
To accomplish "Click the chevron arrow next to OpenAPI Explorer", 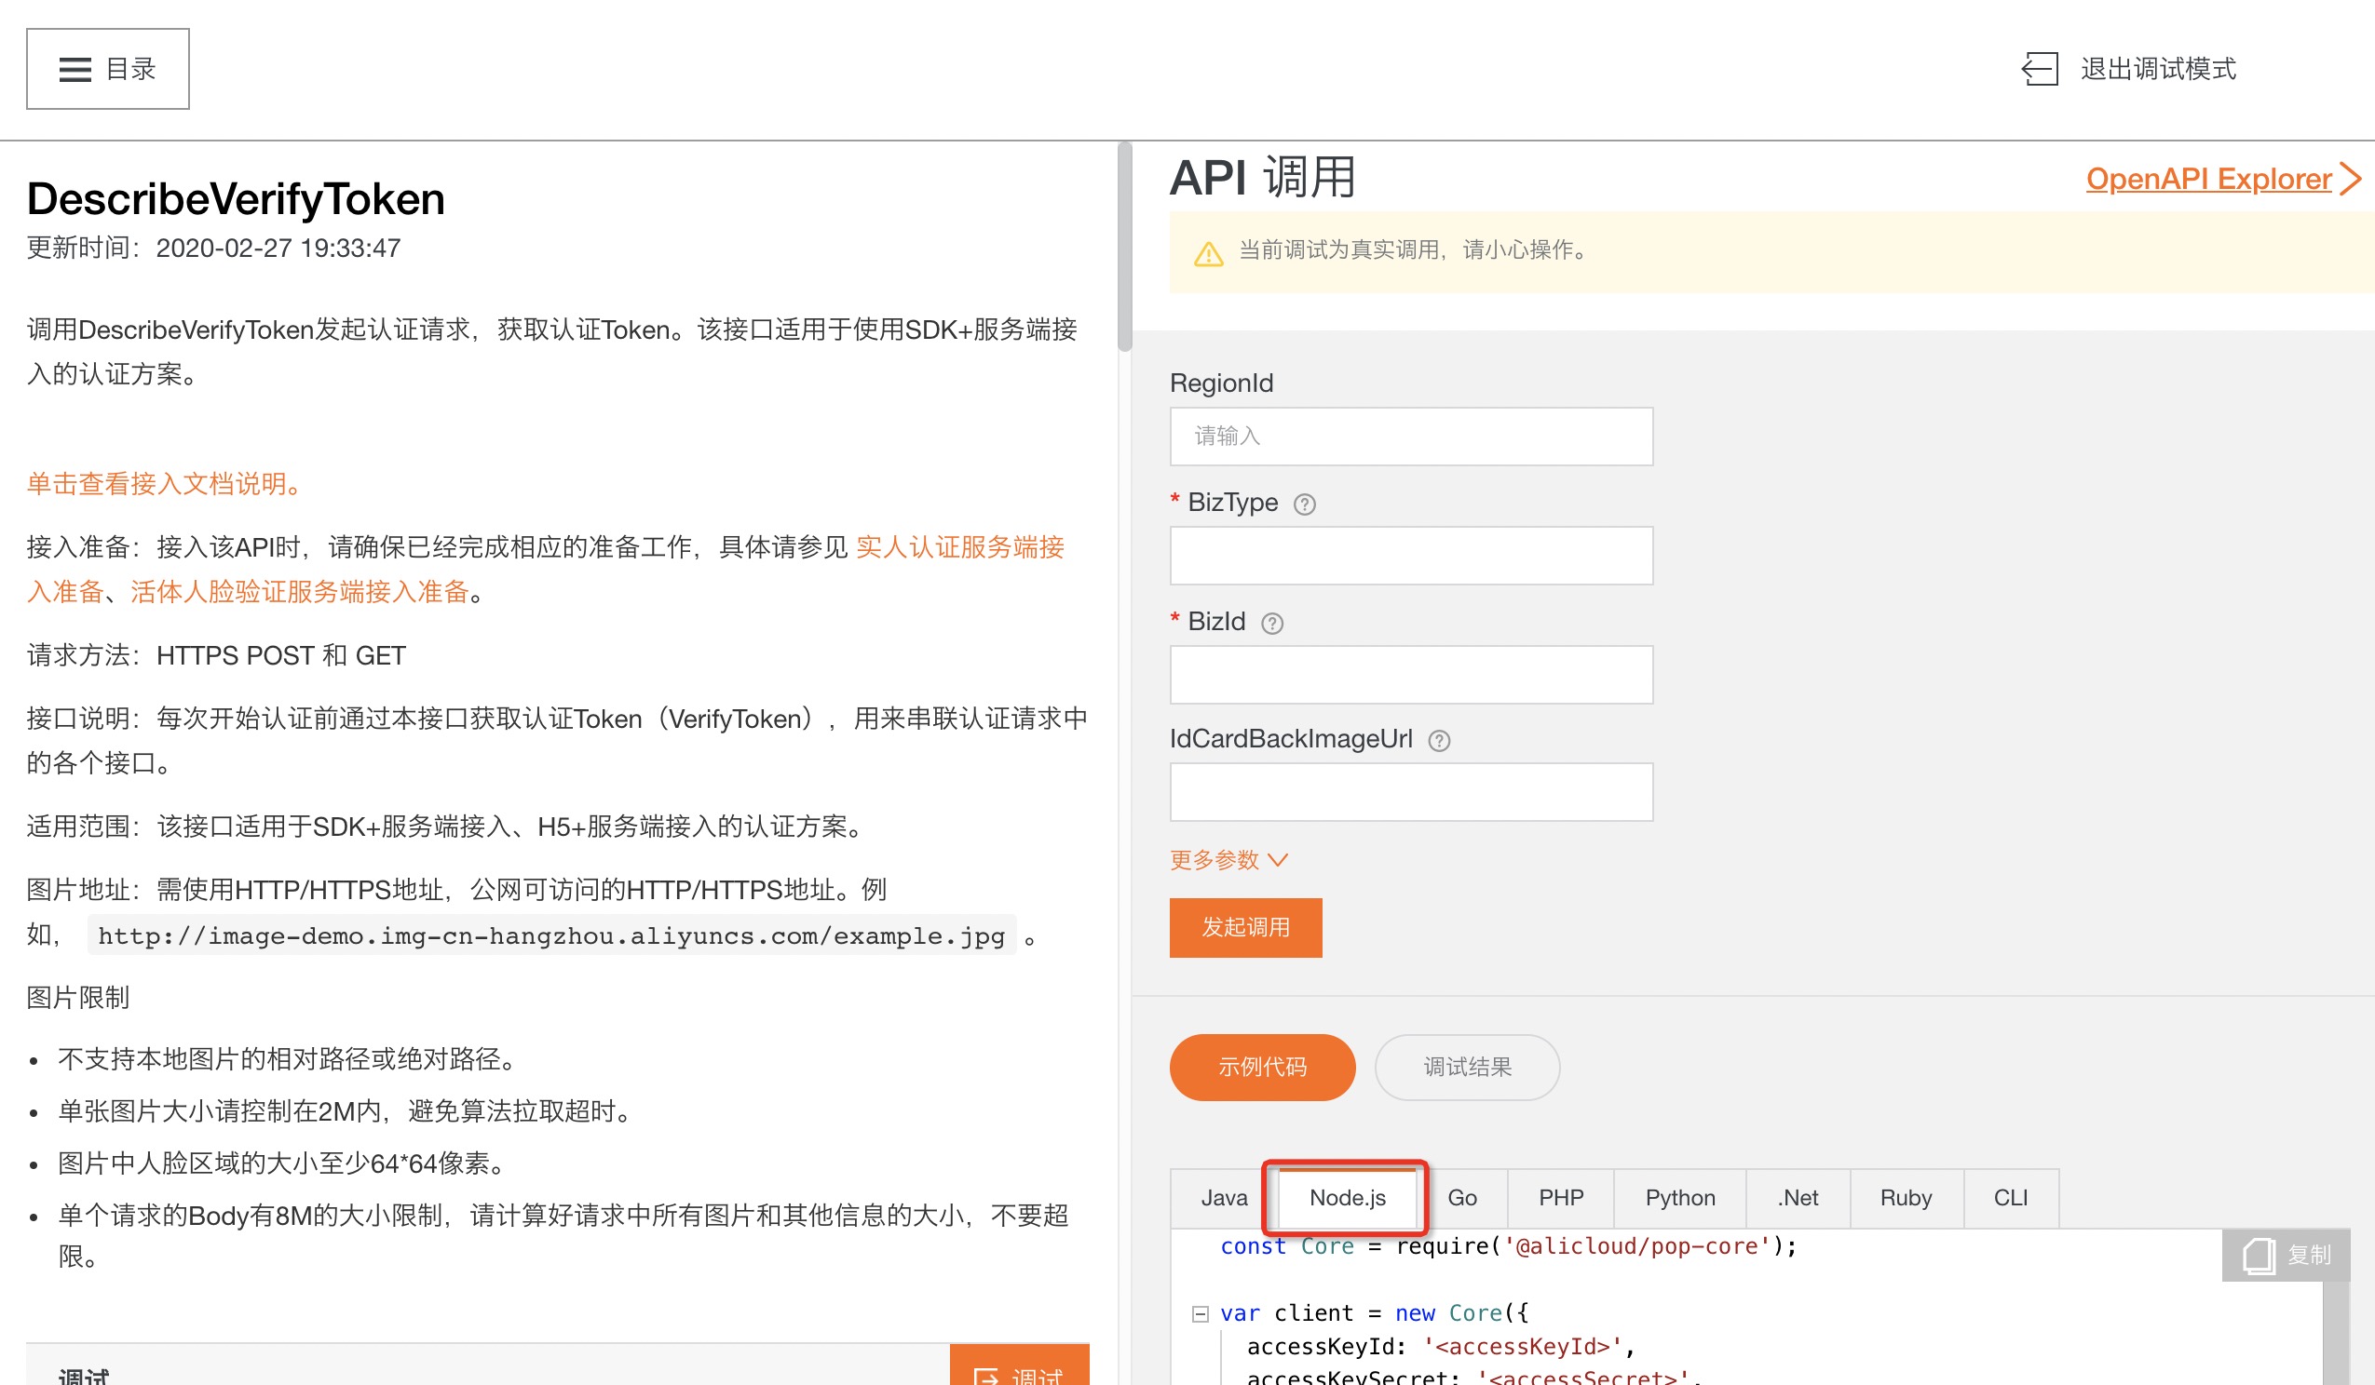I will coord(2352,178).
